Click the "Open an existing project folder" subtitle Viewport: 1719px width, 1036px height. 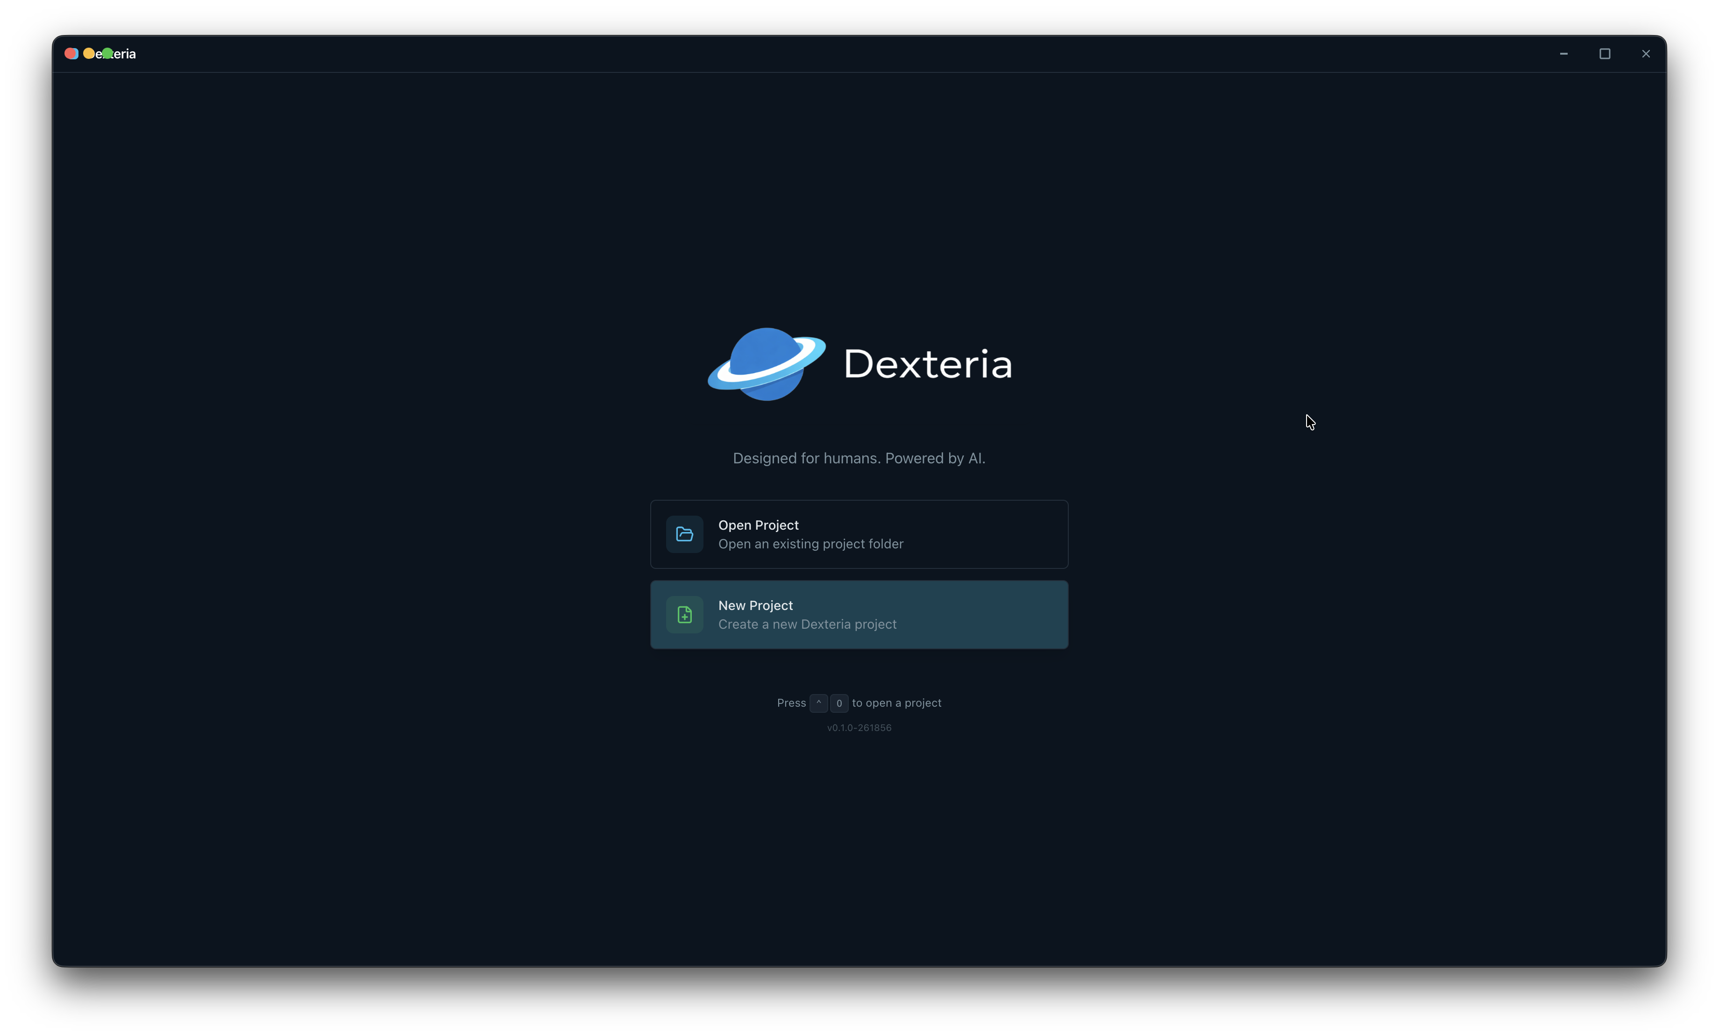[810, 544]
